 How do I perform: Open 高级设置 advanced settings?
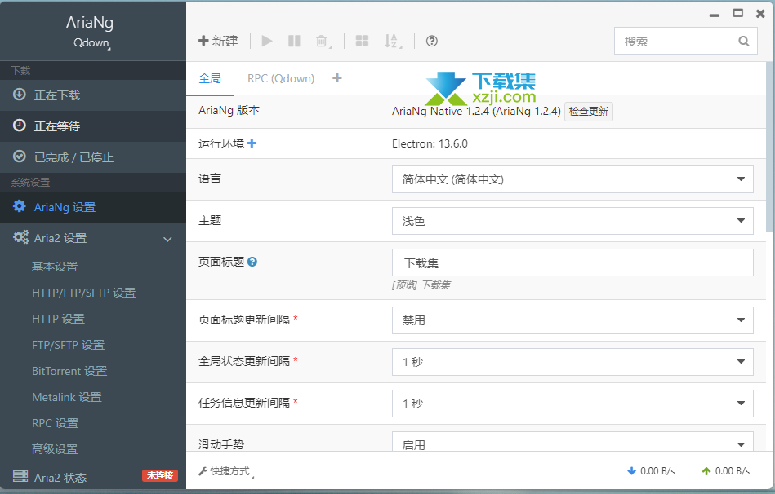click(55, 450)
